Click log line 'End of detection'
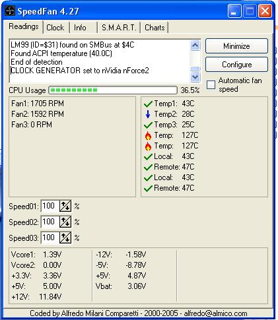This screenshot has width=278, height=320. coord(36,62)
